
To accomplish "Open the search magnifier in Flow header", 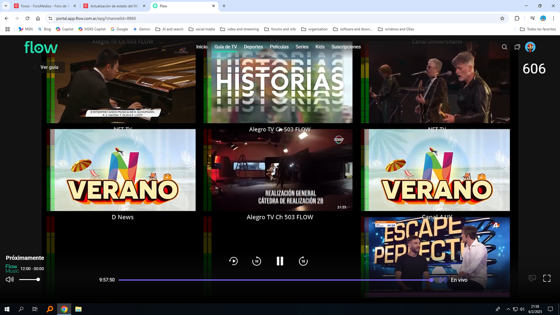I will [504, 47].
